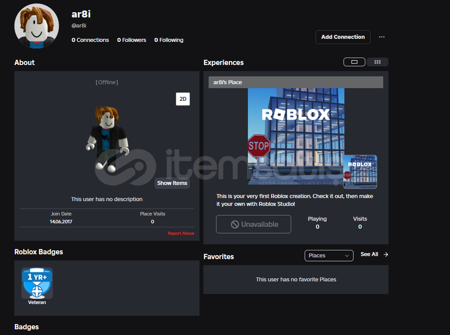Click the 3D avatar character model
The height and width of the screenshot is (335, 450).
[x=107, y=139]
